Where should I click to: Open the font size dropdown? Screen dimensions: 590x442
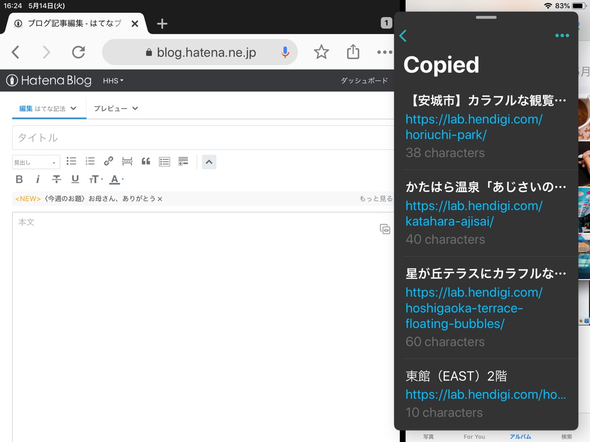(95, 179)
